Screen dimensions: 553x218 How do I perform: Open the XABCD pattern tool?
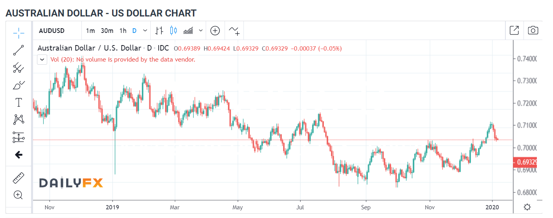point(18,120)
